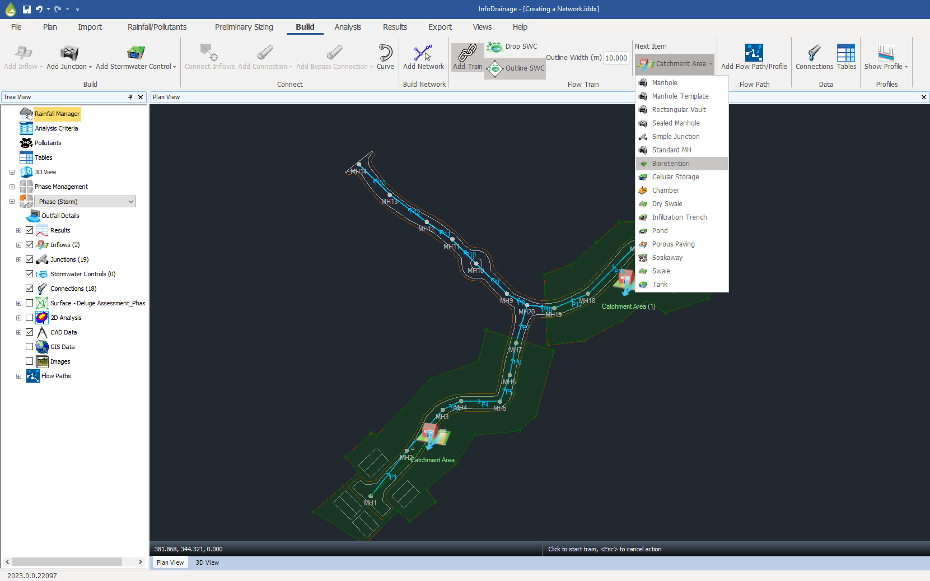Choose Pond from the dropdown list

pos(682,231)
